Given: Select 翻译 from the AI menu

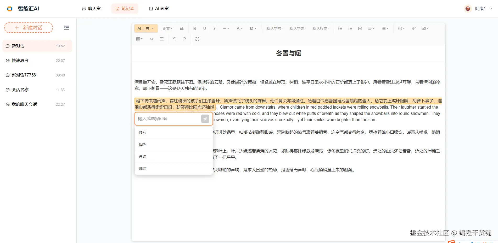Looking at the screenshot, I should tap(142, 168).
